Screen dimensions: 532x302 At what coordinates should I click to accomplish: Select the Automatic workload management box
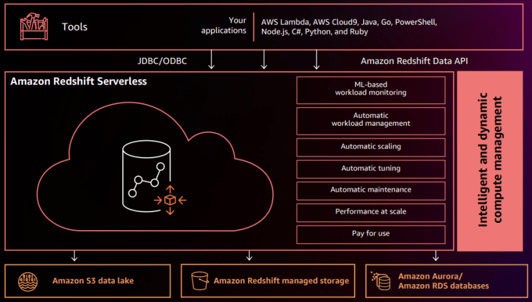[x=371, y=121]
